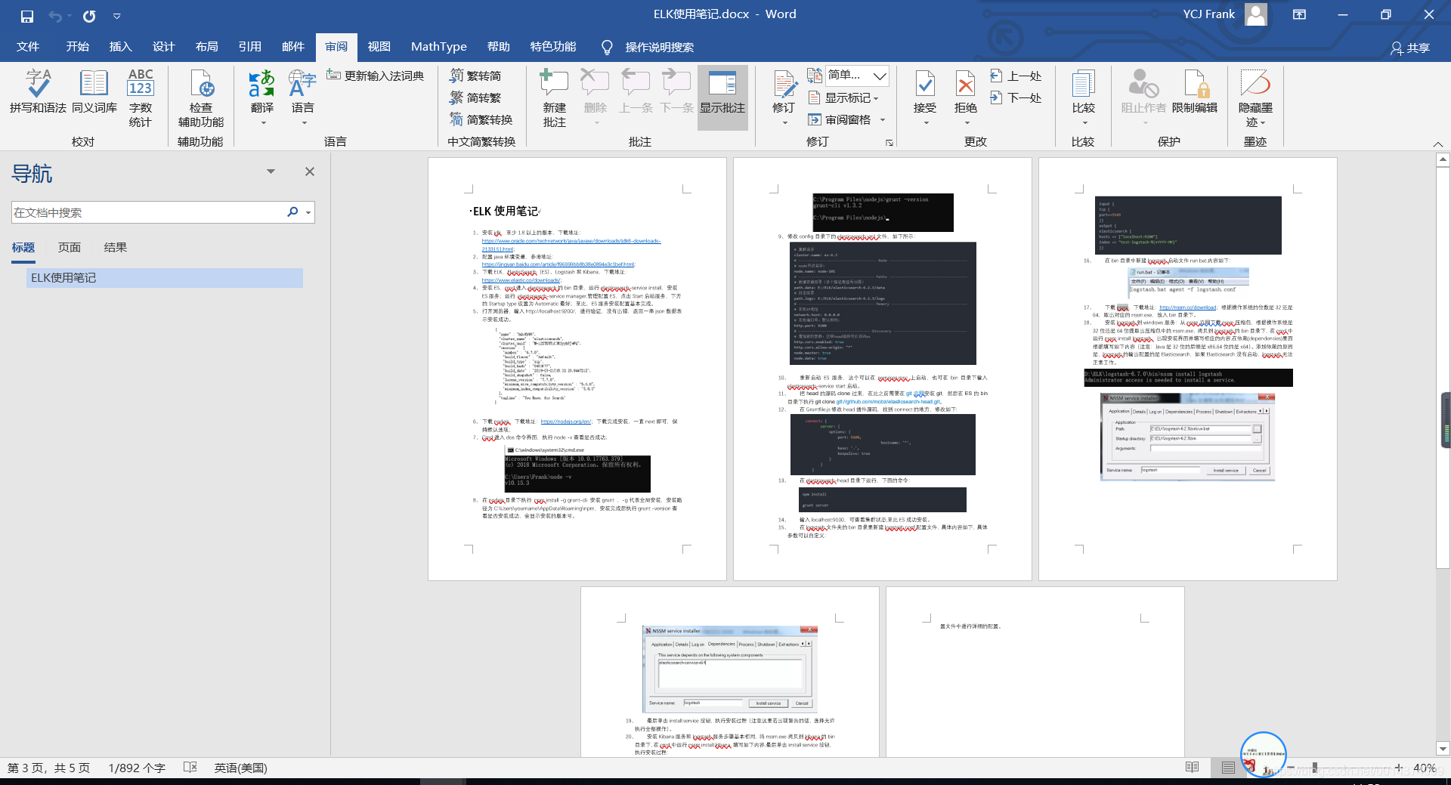Viewport: 1451px width, 785px height.
Task: Click the YCJ Frank account avatar
Action: click(x=1255, y=14)
